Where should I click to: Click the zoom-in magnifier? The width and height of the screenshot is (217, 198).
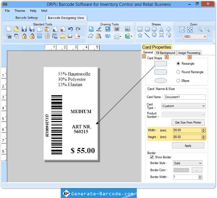click(x=200, y=30)
